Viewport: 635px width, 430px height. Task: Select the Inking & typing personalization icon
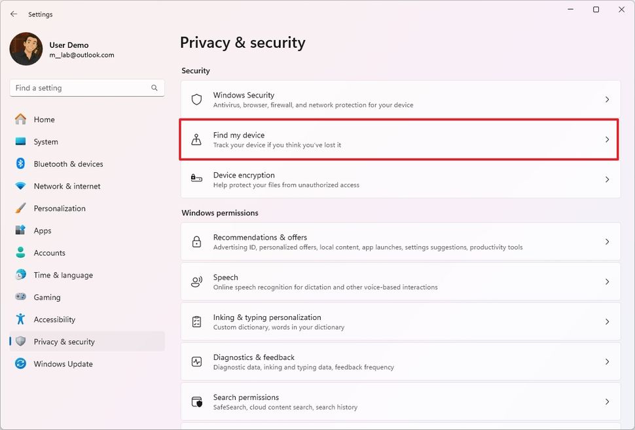pos(196,321)
